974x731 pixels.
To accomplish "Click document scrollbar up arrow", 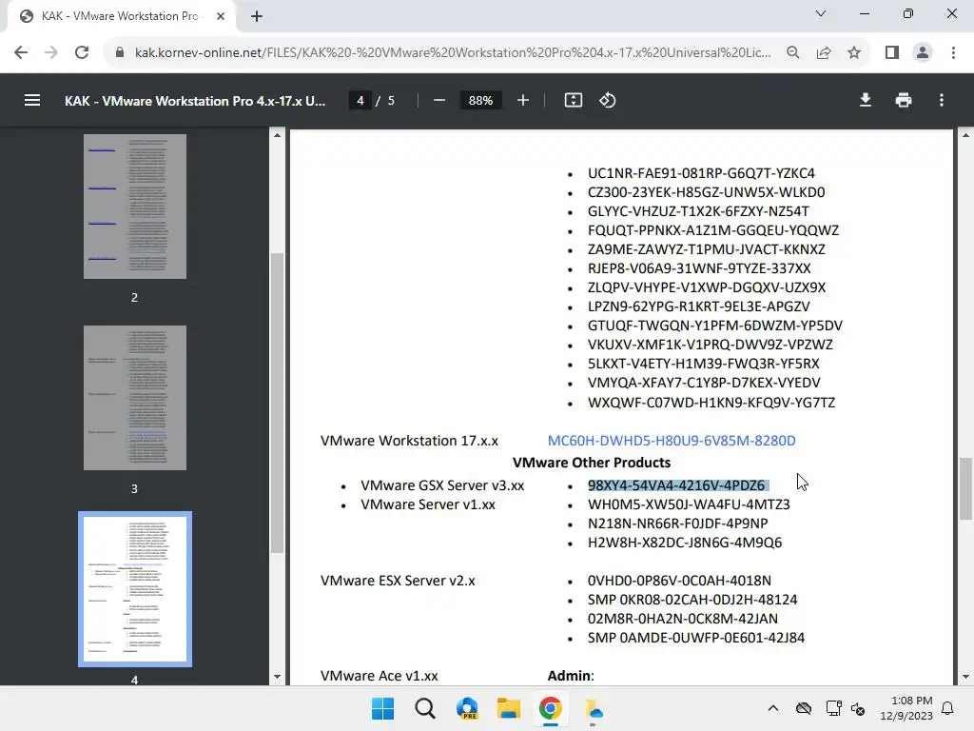I will (965, 135).
